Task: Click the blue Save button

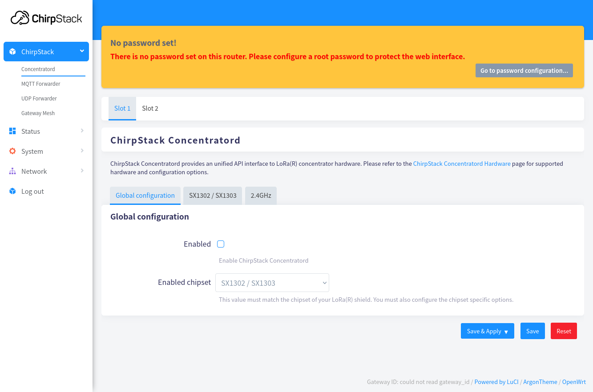Action: [x=532, y=331]
